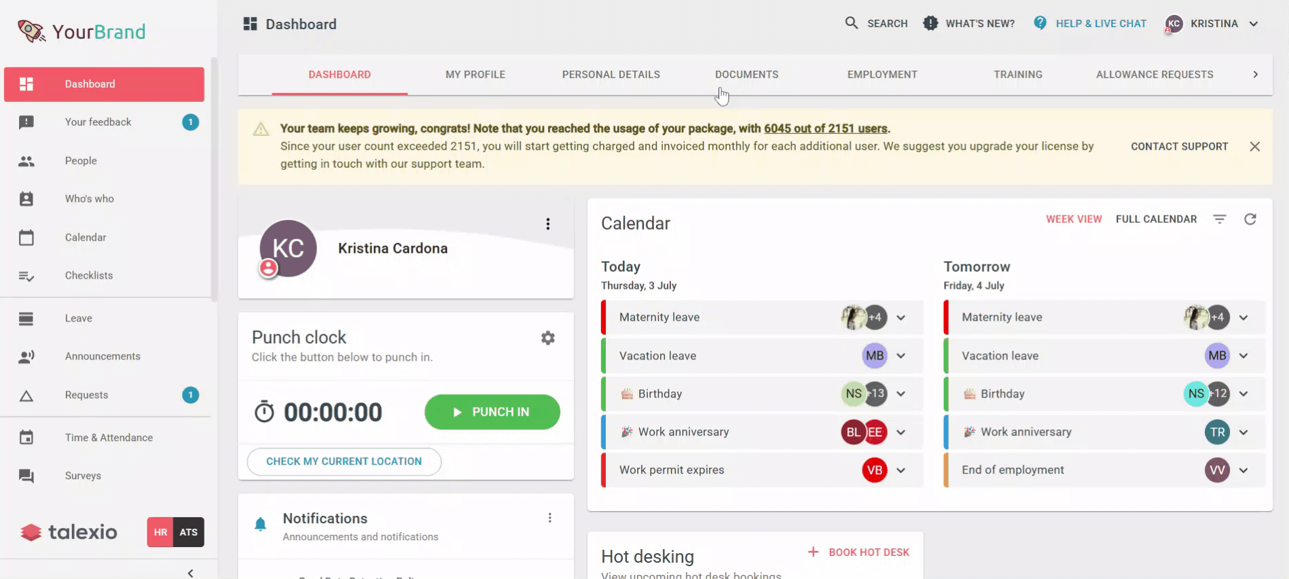The height and width of the screenshot is (579, 1289).
Task: Open the 6045 out of 2151 users link
Action: tap(826, 128)
